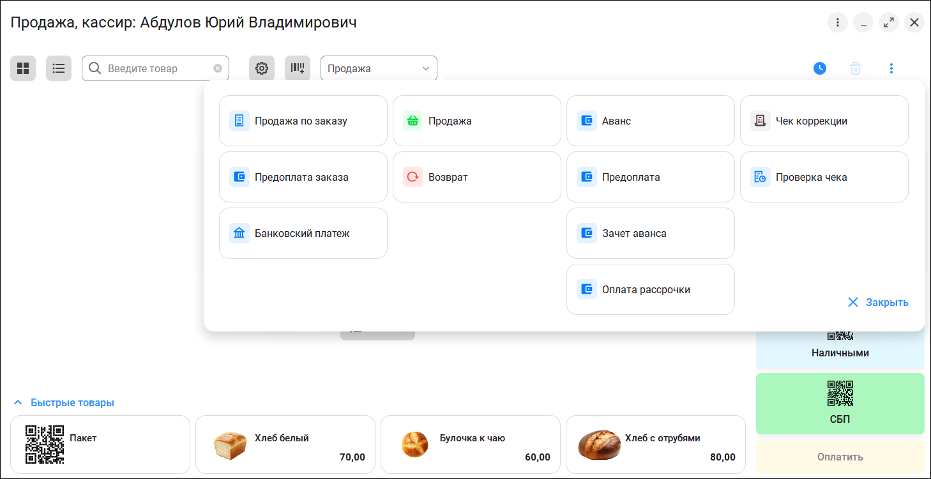The height and width of the screenshot is (479, 931).
Task: Select Оплата рассрочки option
Action: click(x=651, y=289)
